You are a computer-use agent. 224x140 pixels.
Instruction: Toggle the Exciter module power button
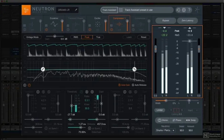click(90, 30)
